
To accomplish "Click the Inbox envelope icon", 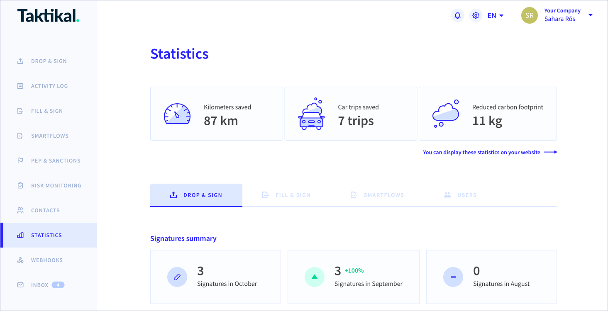I will point(20,285).
